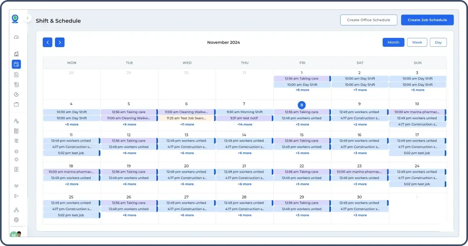Open the 11:25 am Test Job Search event
This screenshot has height=246, width=468.
tap(187, 118)
